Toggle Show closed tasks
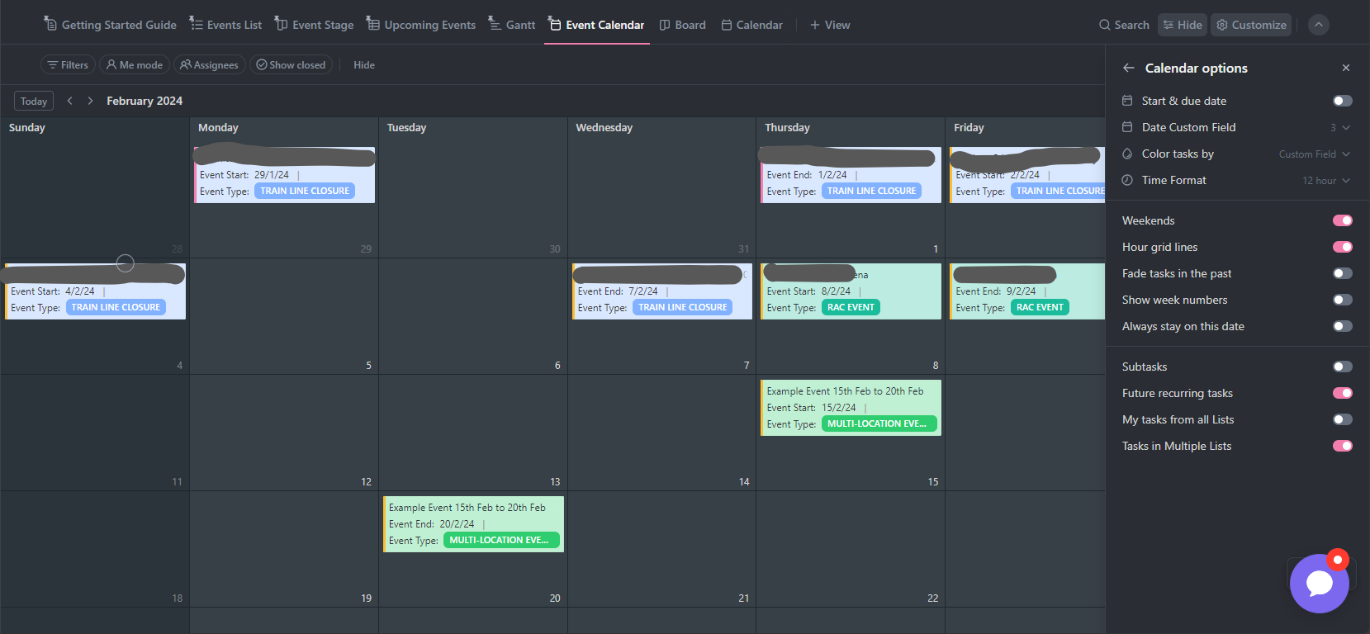The image size is (1370, 634). pyautogui.click(x=291, y=64)
